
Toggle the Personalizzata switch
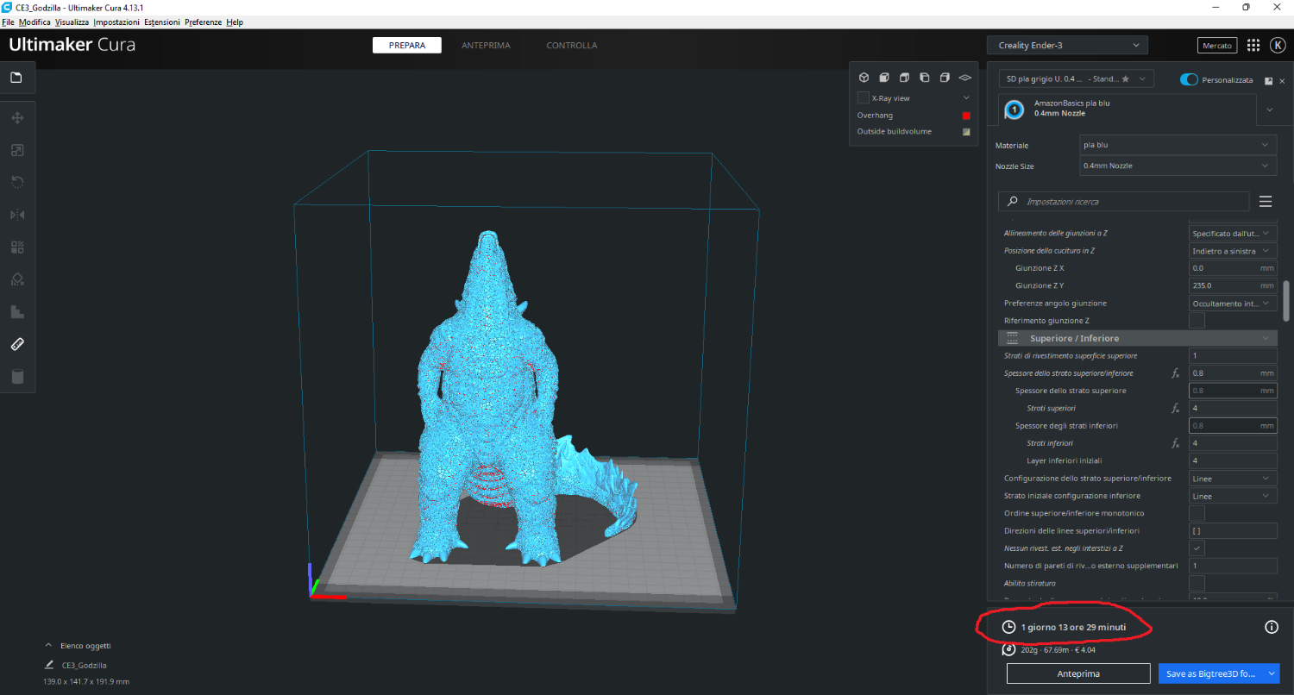(1190, 79)
